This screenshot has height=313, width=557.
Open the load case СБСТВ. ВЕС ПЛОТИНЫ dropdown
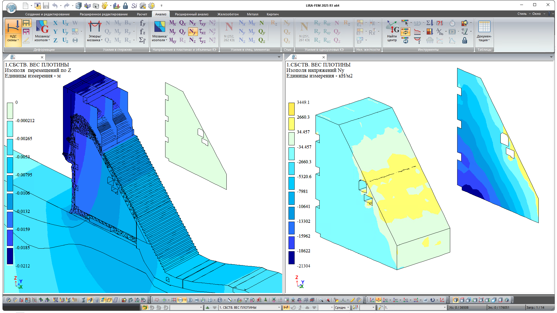point(279,307)
